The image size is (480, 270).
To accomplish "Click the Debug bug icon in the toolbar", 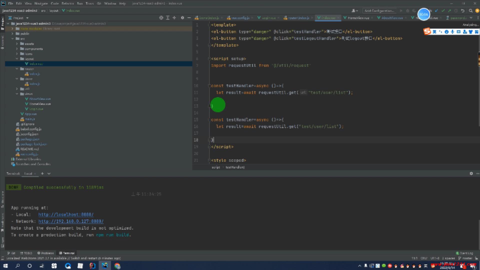I will click(407, 11).
